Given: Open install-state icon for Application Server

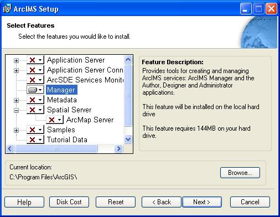Looking at the screenshot, I should [x=35, y=60].
